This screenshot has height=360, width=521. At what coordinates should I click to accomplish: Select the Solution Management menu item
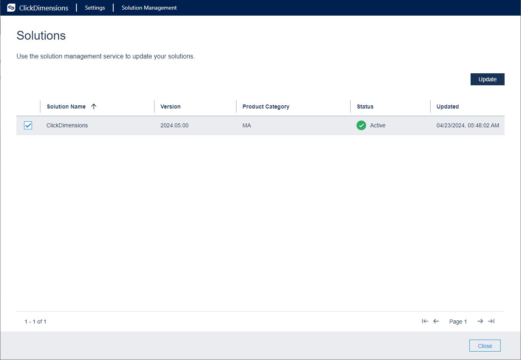[x=149, y=8]
